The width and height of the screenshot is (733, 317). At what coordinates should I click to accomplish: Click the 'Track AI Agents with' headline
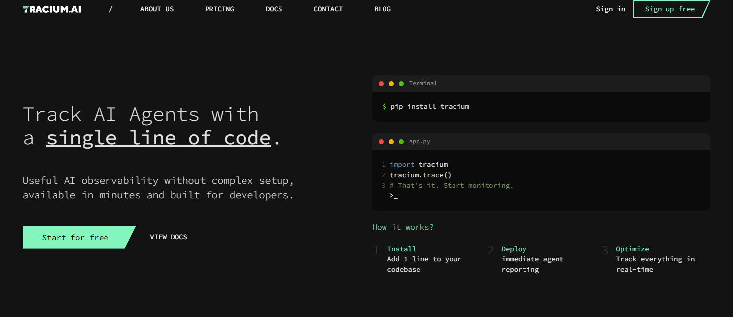point(141,114)
